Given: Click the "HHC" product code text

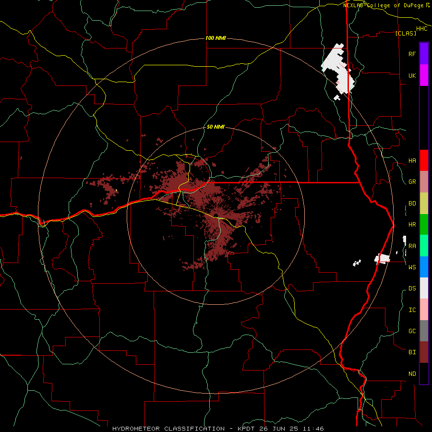Looking at the screenshot, I should pos(422,29).
